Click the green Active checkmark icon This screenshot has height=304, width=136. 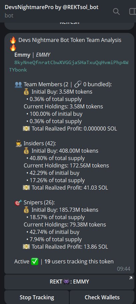(35, 261)
